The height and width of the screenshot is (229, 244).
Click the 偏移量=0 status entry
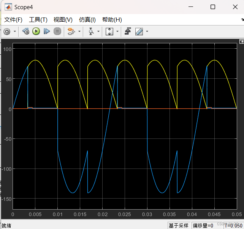coord(203,226)
